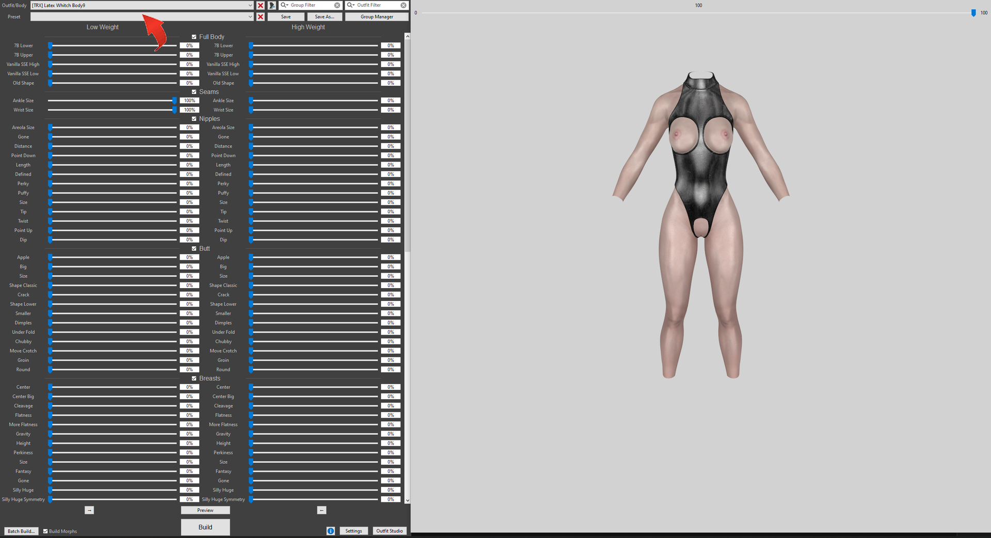The height and width of the screenshot is (538, 991).
Task: Click the Low Weight Vanilla SSE Low label
Action: [x=23, y=74]
